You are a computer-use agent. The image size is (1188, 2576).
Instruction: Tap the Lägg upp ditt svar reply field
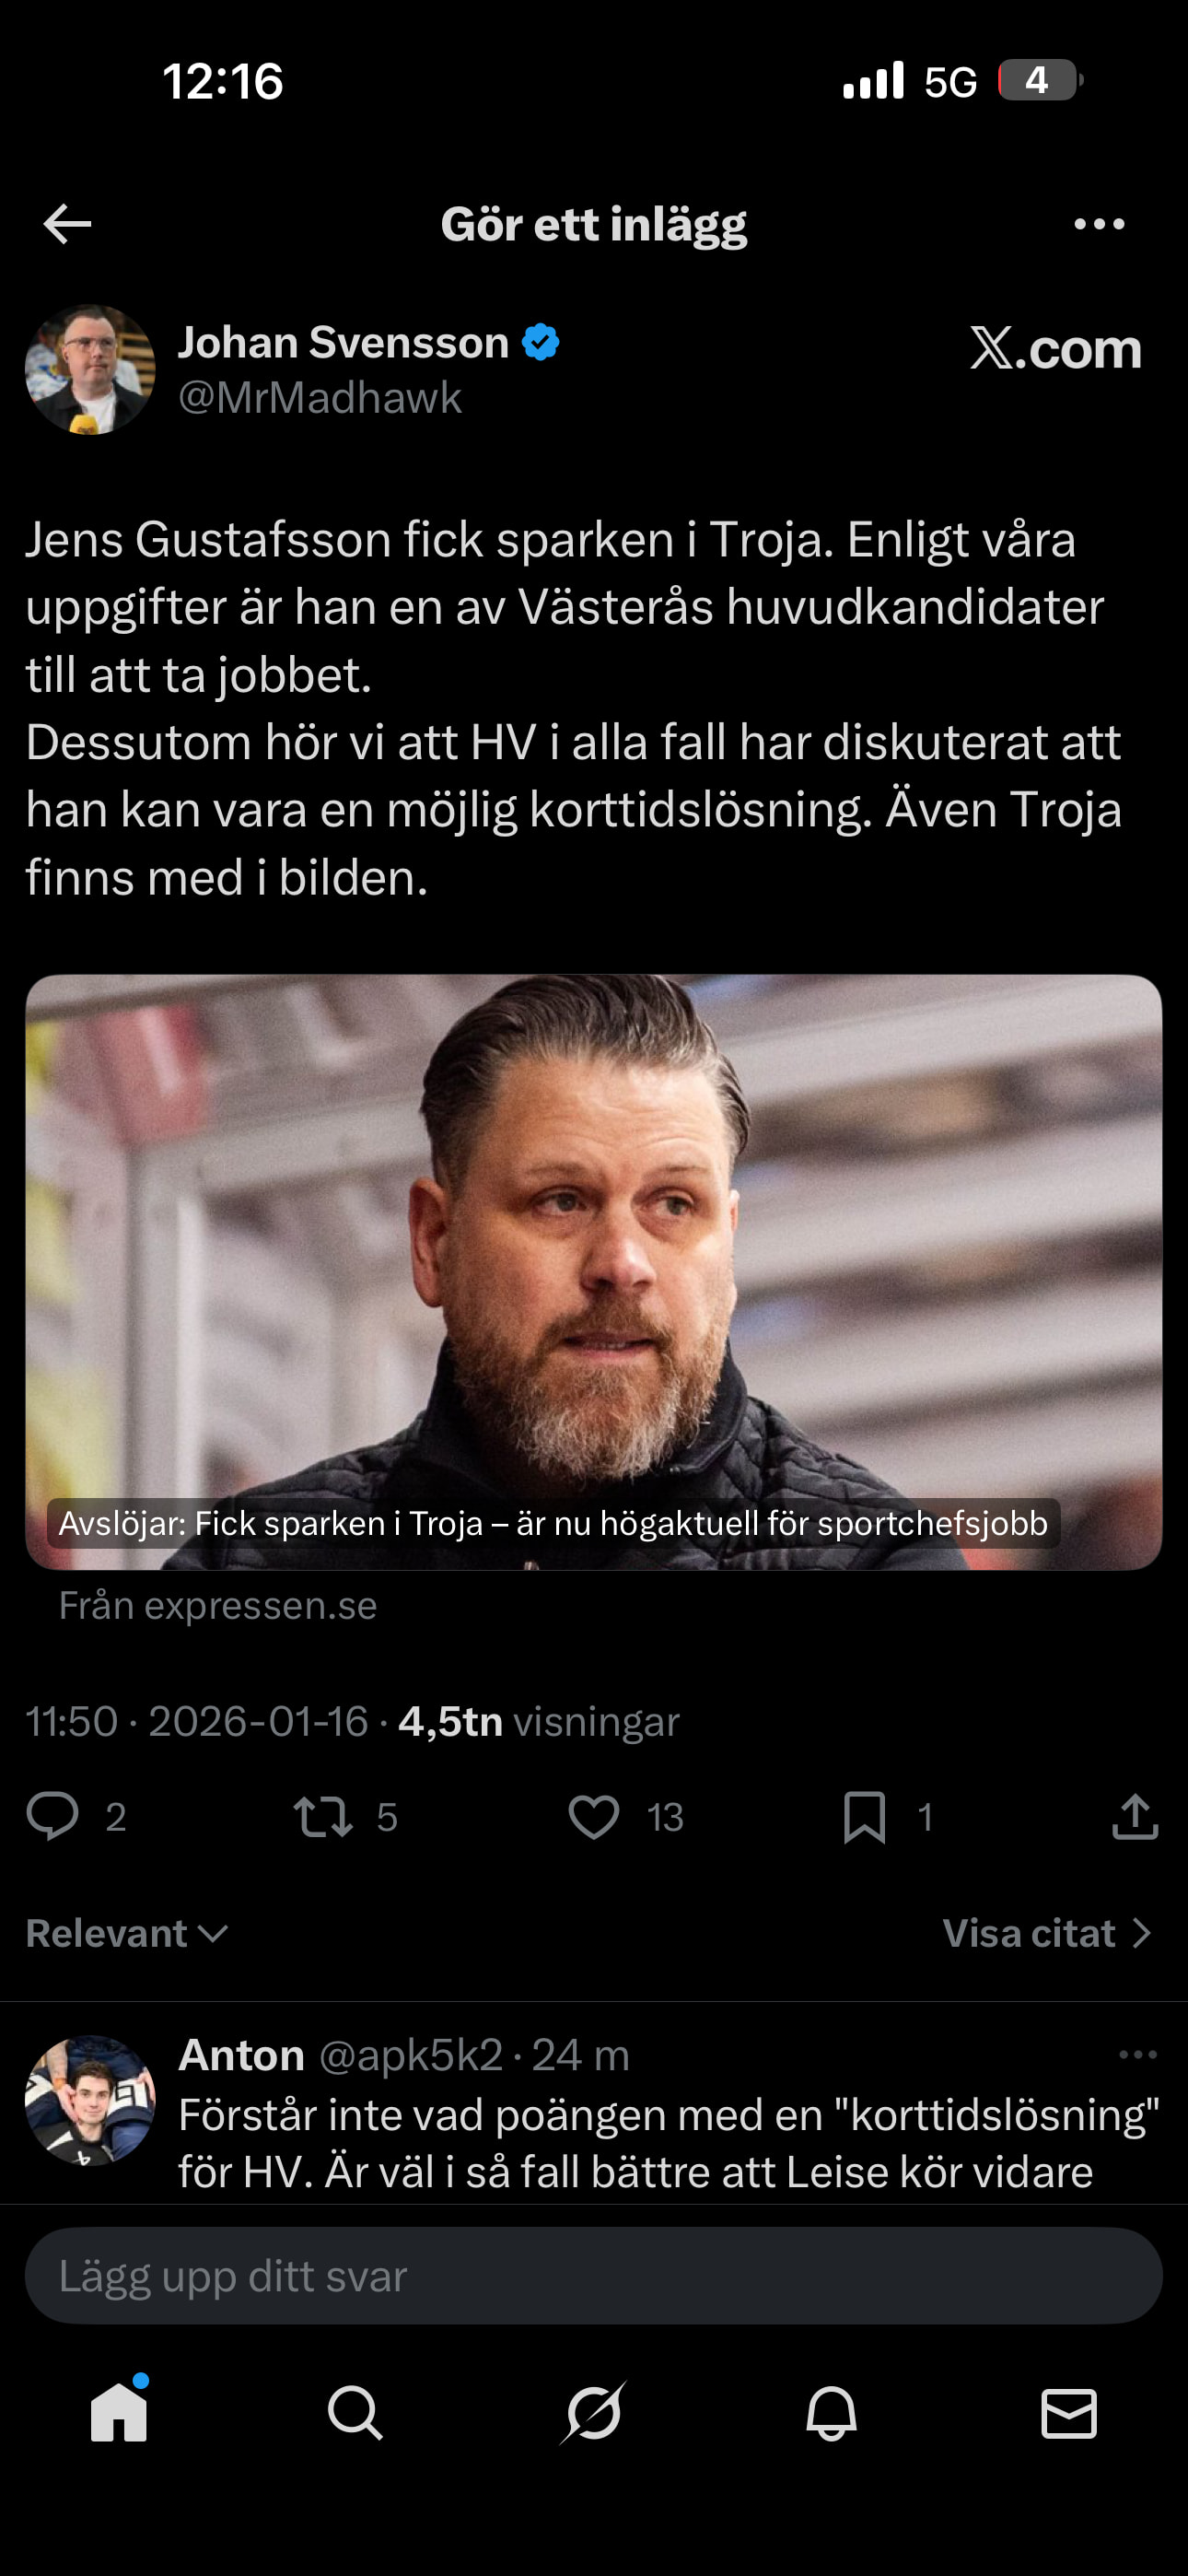(x=594, y=2276)
